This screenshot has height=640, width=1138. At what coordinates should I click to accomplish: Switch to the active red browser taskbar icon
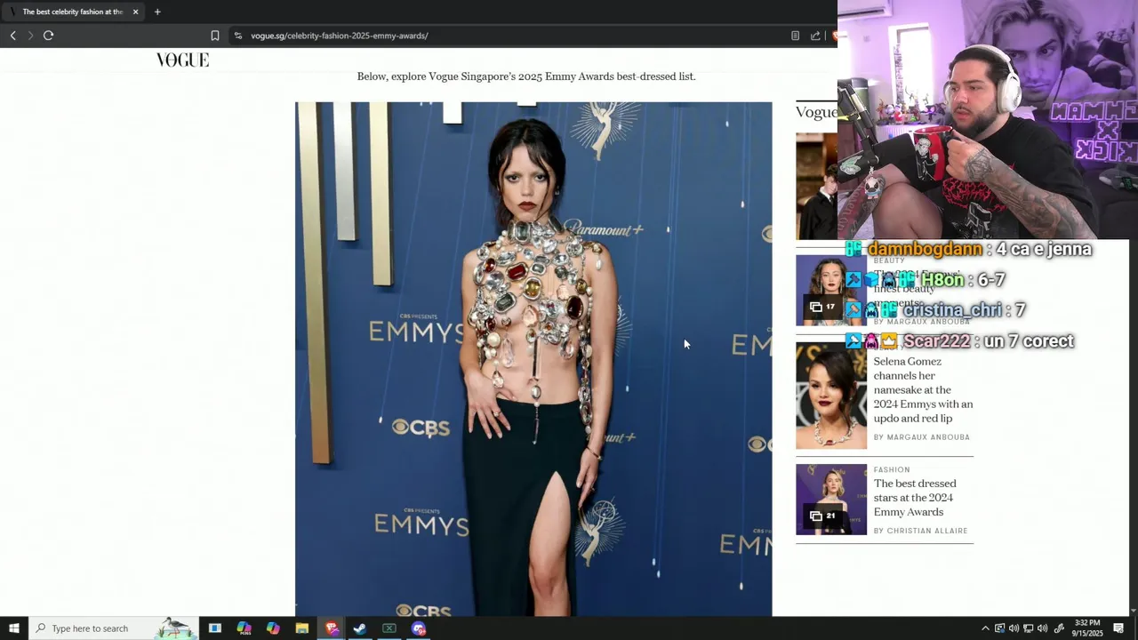(x=332, y=628)
